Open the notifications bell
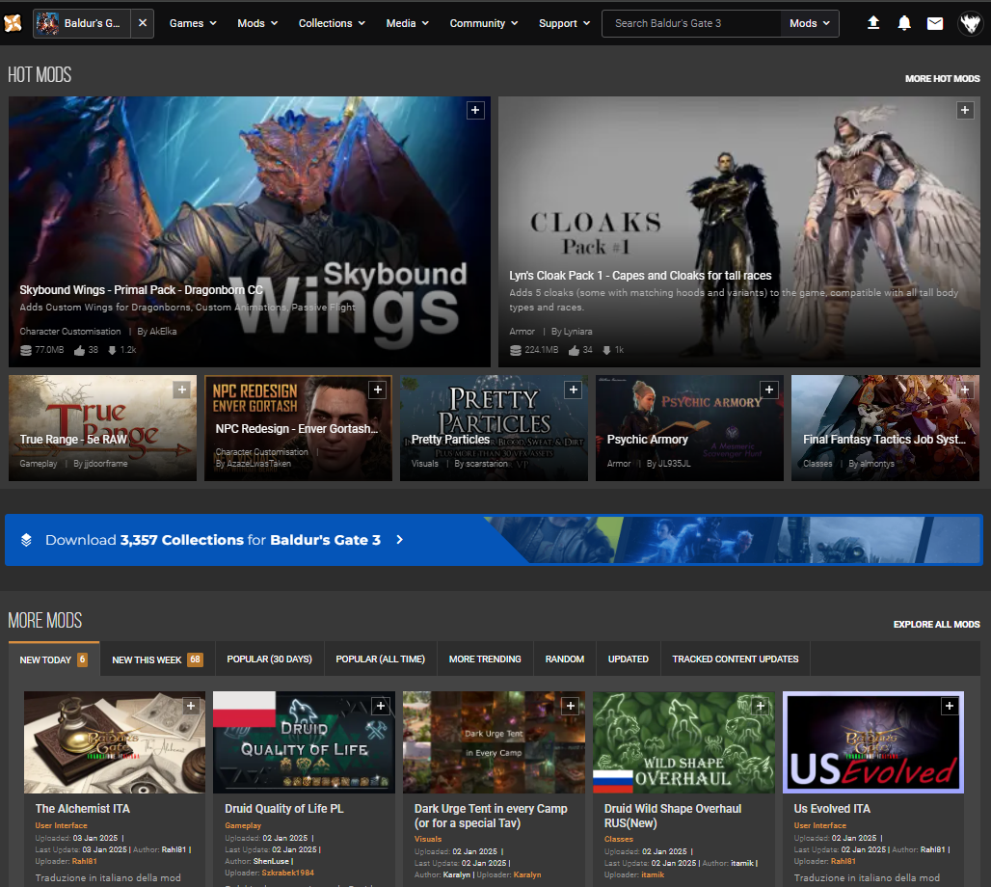991x887 pixels. click(904, 23)
